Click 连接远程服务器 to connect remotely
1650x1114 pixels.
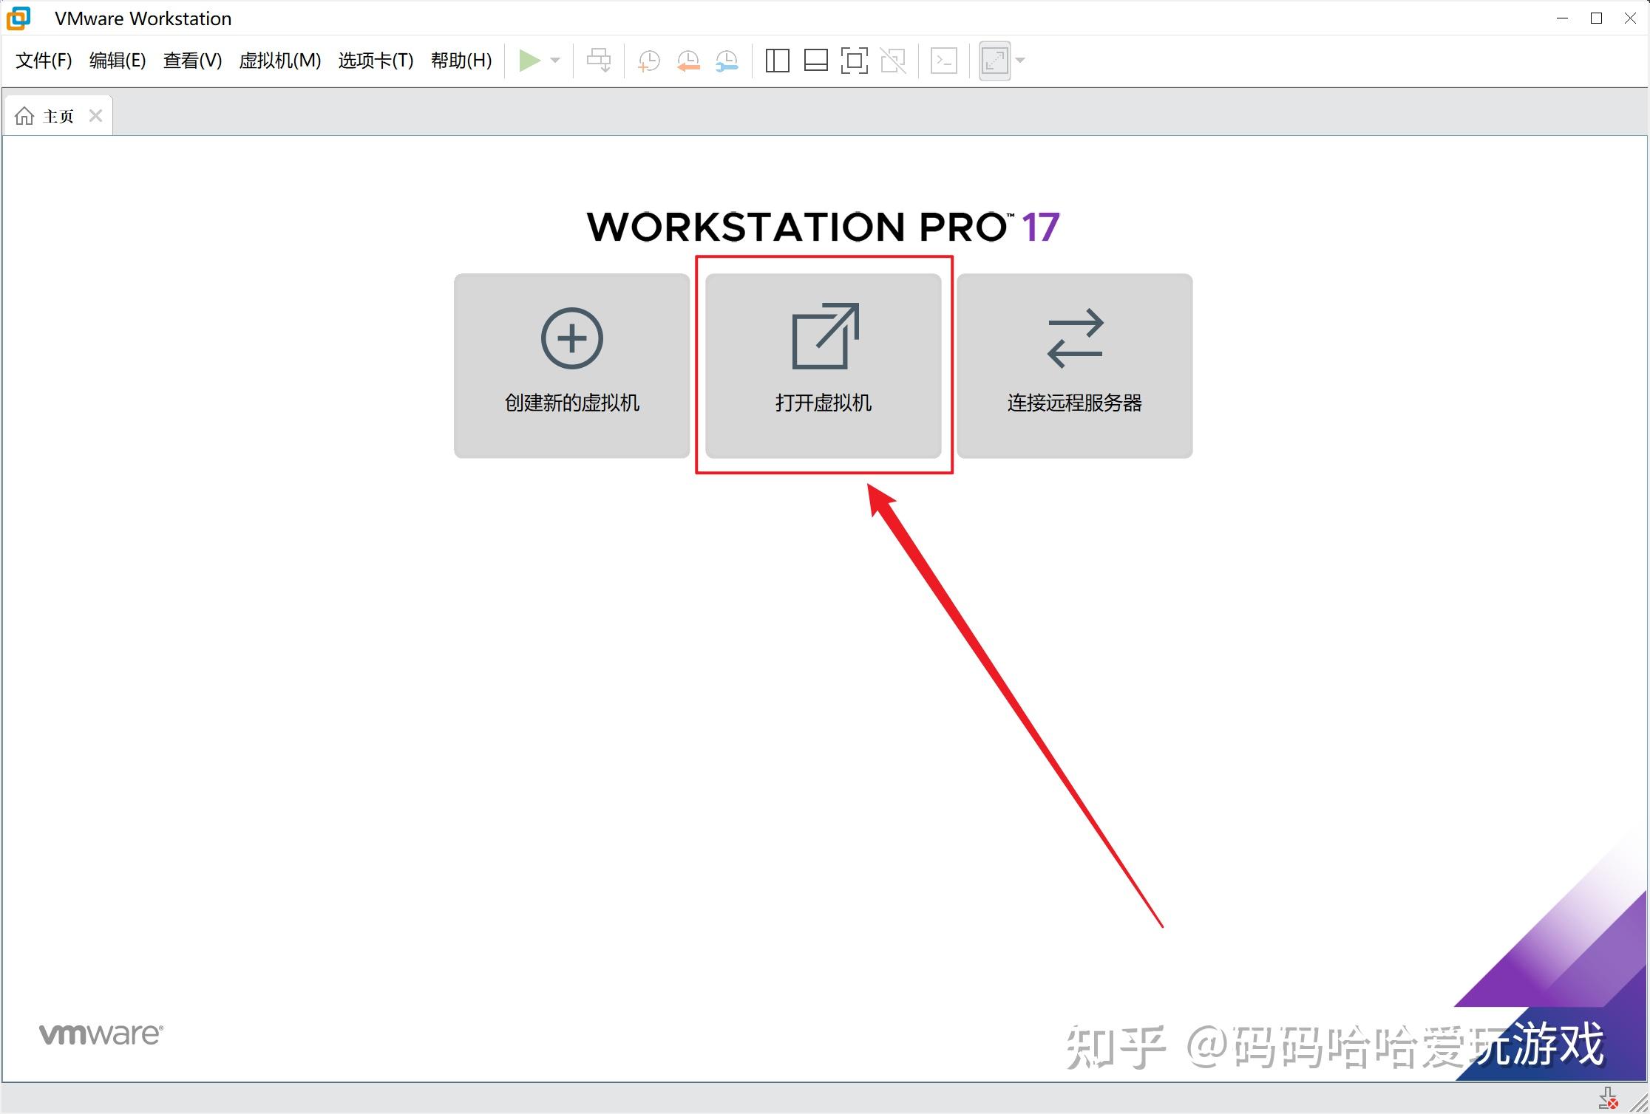tap(1073, 366)
